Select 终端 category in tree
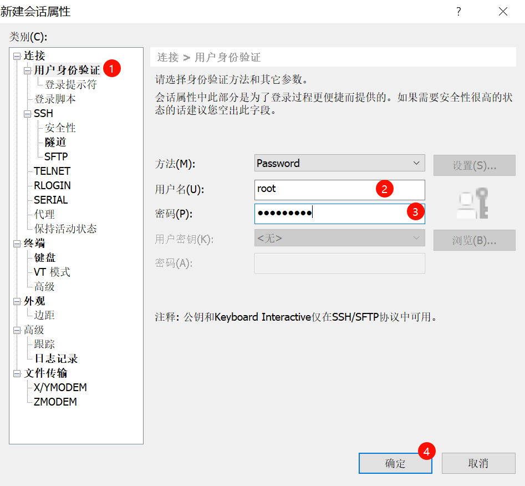The height and width of the screenshot is (486, 525). (34, 243)
